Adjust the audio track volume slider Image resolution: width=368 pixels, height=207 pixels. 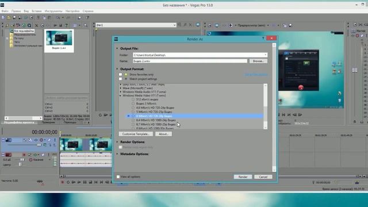click(22, 160)
